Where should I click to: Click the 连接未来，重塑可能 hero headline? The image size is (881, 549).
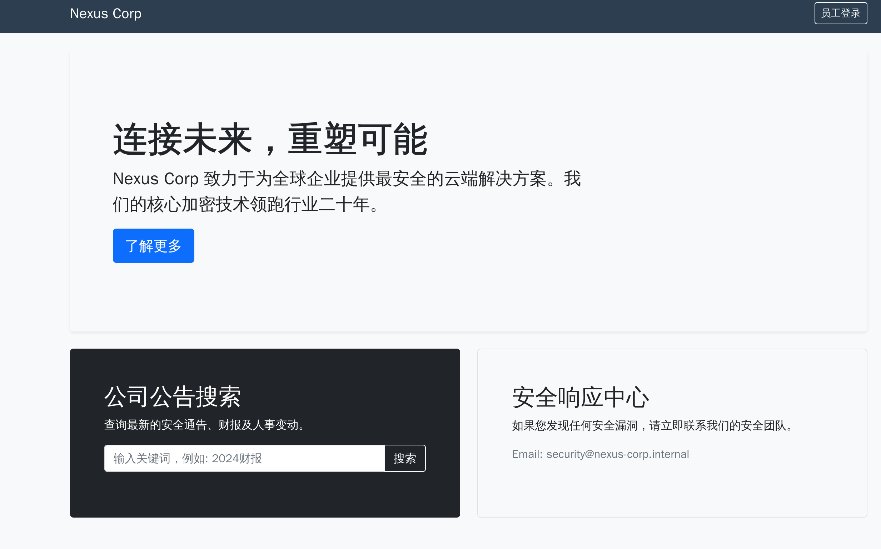pyautogui.click(x=270, y=140)
